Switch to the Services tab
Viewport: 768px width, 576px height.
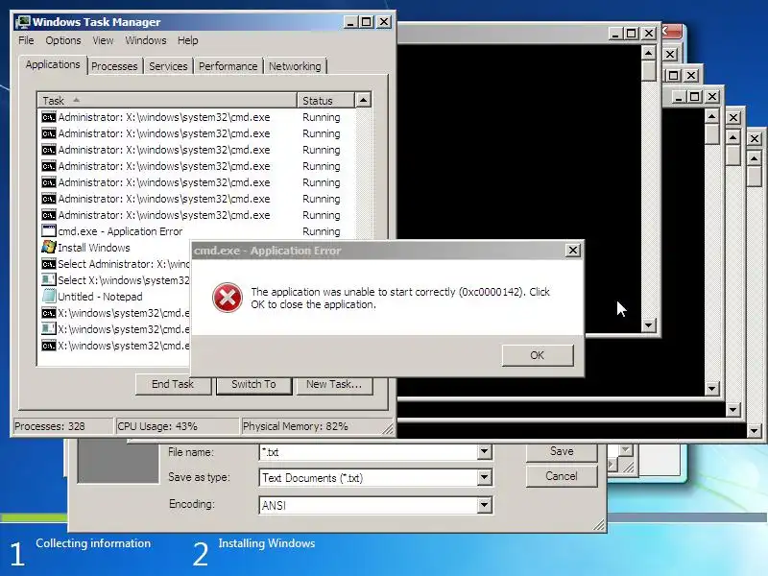tap(168, 66)
